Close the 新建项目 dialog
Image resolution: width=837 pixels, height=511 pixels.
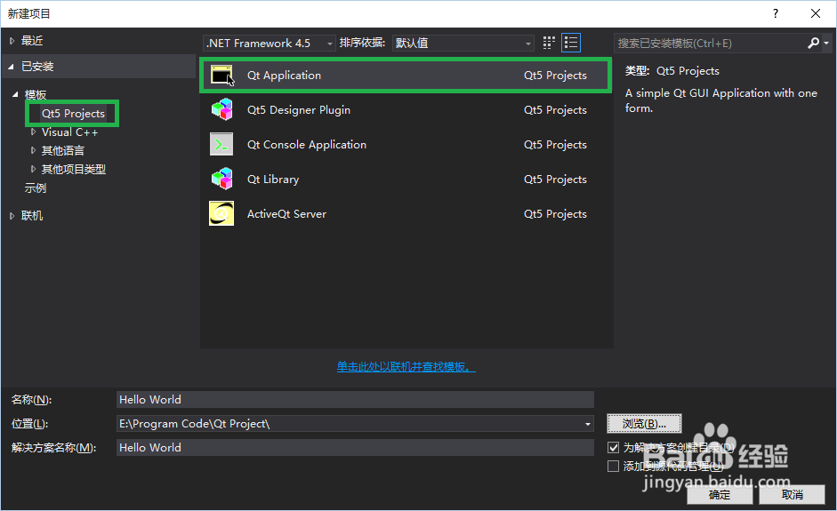point(815,14)
